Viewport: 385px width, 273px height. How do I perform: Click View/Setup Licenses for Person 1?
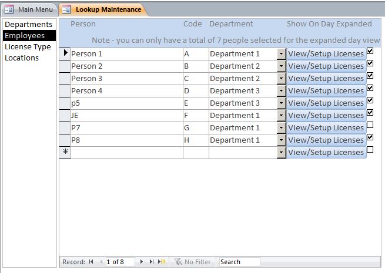click(x=326, y=53)
